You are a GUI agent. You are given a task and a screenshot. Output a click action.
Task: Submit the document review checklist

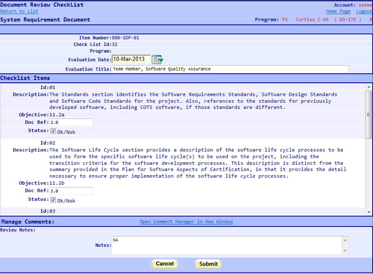tap(208, 264)
